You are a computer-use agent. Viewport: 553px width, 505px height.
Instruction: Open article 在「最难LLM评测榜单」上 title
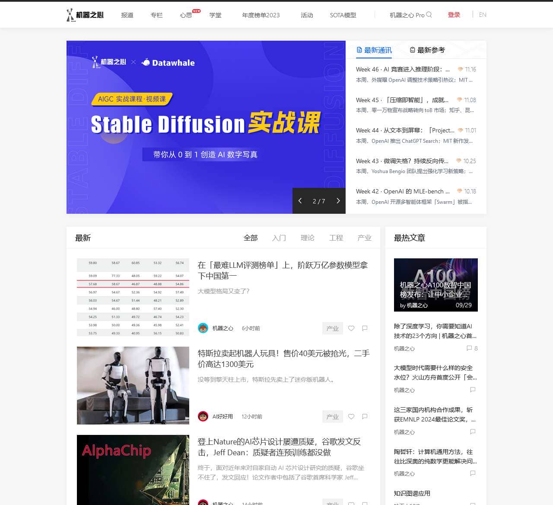point(283,270)
